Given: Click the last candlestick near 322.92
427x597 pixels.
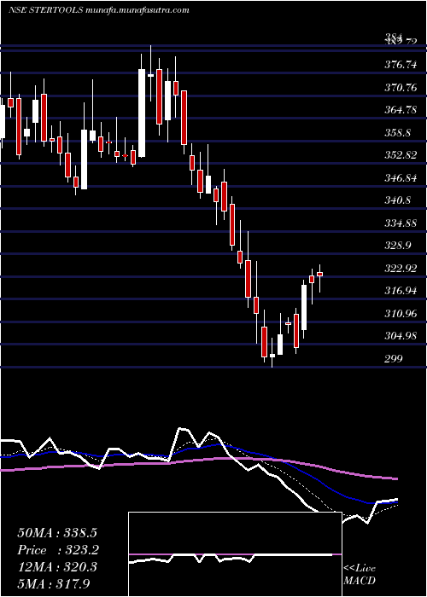Looking at the screenshot, I should [320, 278].
